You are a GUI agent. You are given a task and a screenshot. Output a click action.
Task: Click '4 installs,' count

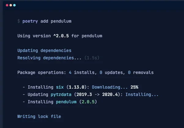coord(83,72)
